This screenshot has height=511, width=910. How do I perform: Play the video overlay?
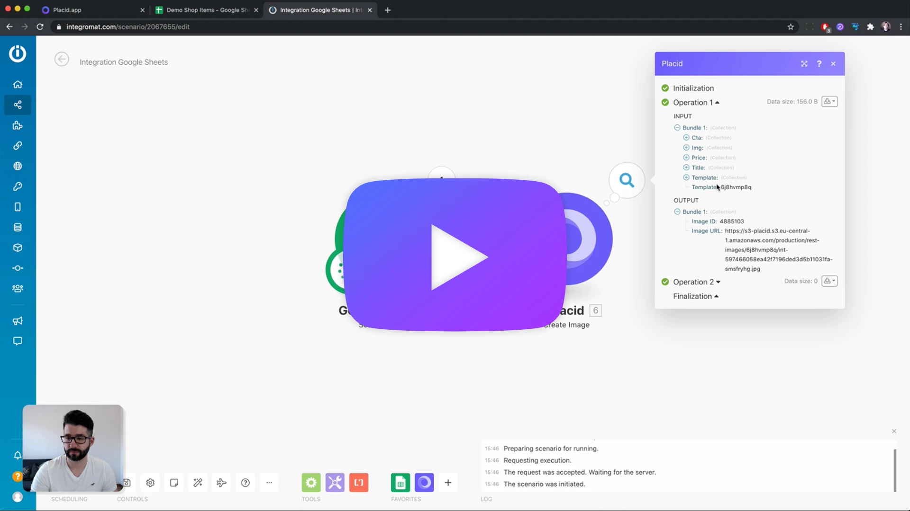pyautogui.click(x=455, y=255)
